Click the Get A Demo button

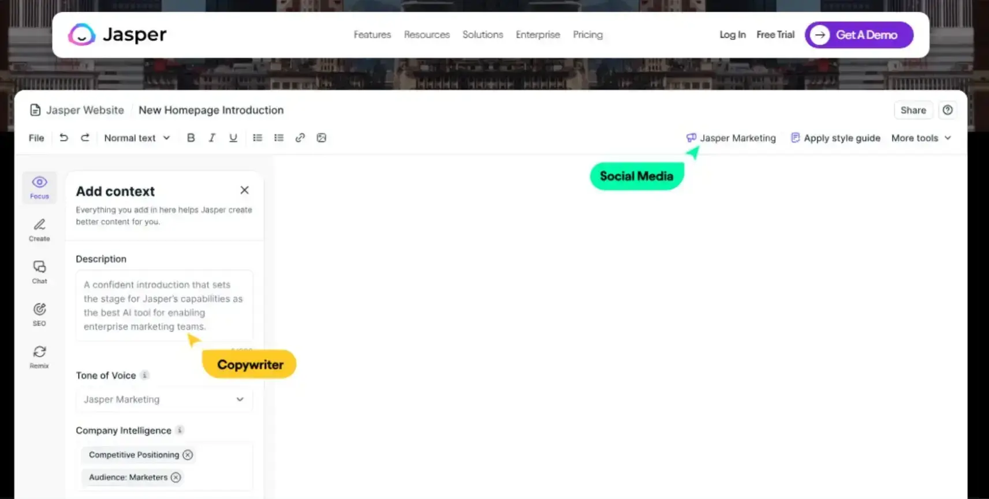tap(859, 35)
